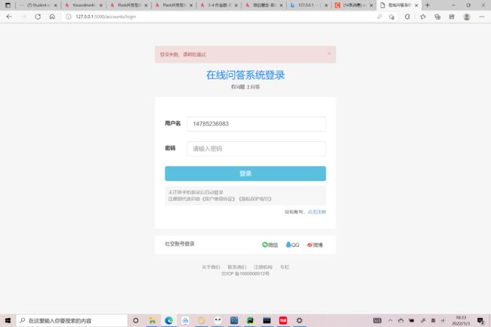Open 注册机构 footer link
491x327 pixels.
263,267
